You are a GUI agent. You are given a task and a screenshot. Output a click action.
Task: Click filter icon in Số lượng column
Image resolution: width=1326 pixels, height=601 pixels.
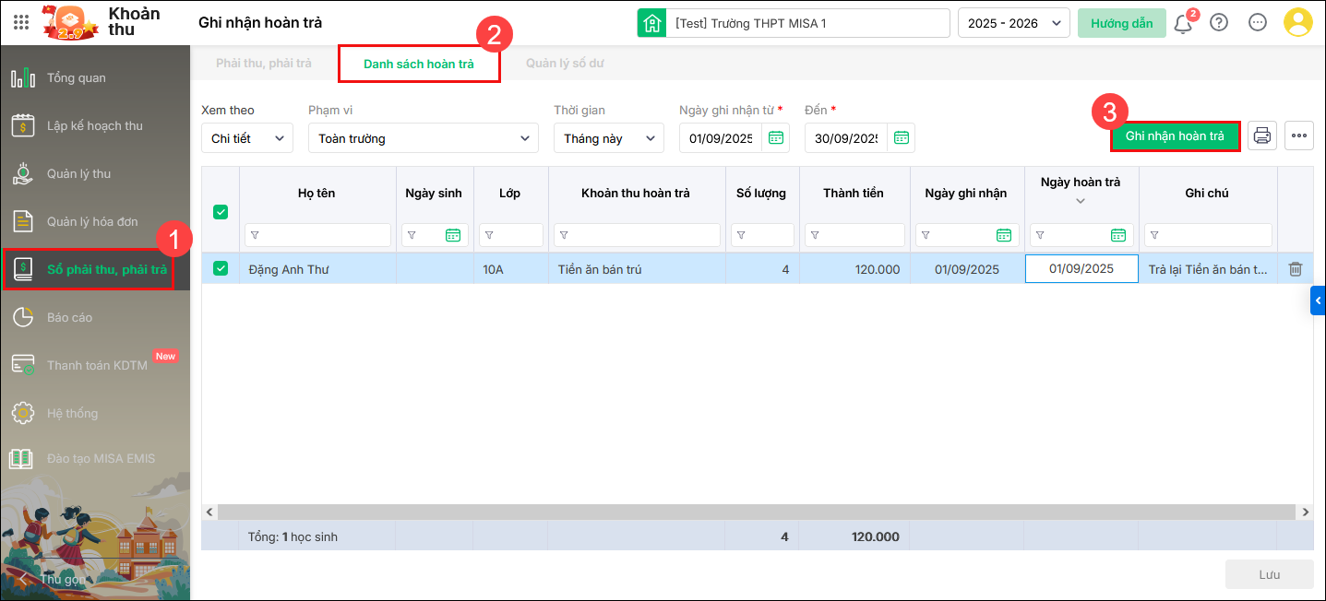click(x=741, y=235)
